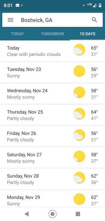Tap the sunny icon for Tuesday, Nov 23
105x221 pixels.
click(79, 71)
